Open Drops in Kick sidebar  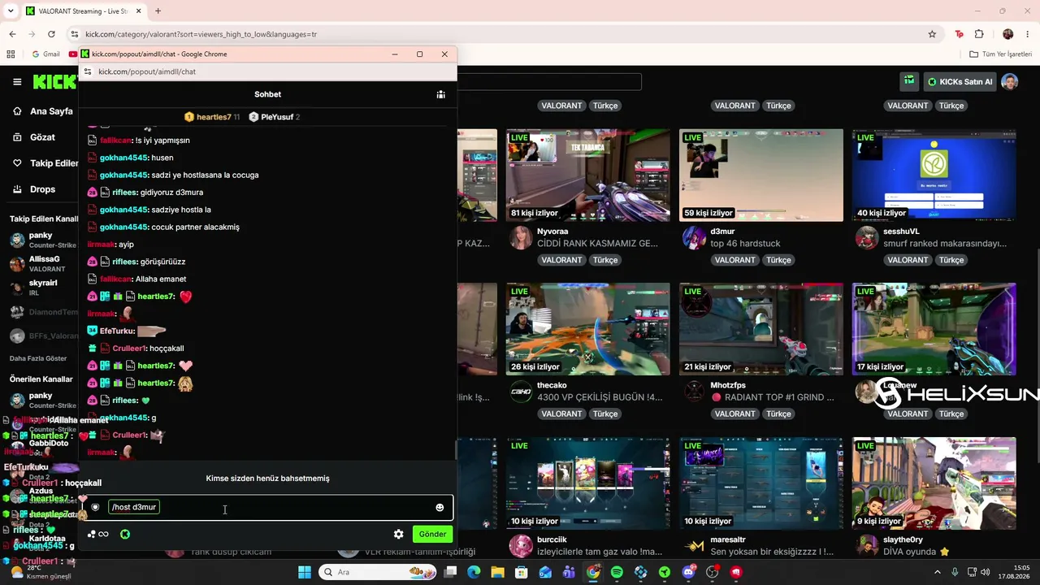point(35,189)
